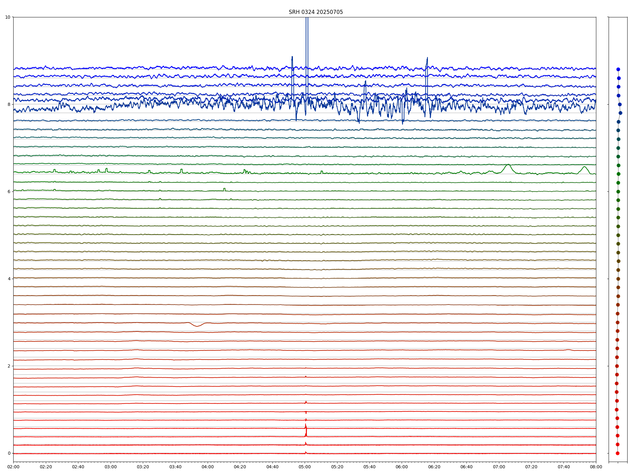Click the y-axis label 6

[x=9, y=191]
